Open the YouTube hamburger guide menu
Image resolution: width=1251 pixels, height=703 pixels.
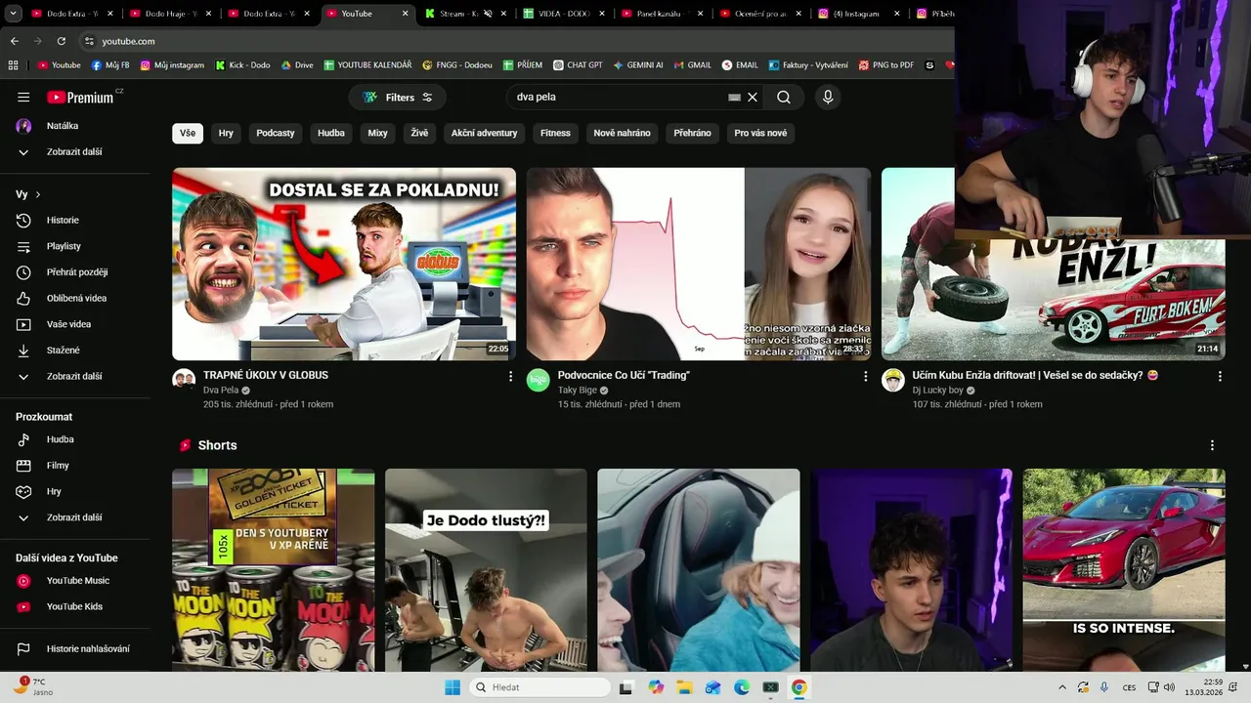click(23, 97)
